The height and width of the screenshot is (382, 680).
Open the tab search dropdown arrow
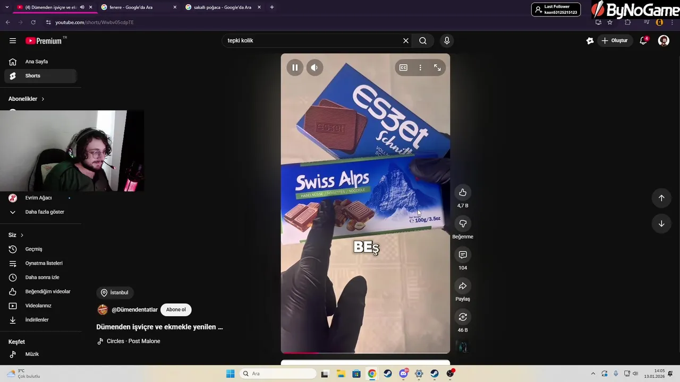click(x=7, y=7)
